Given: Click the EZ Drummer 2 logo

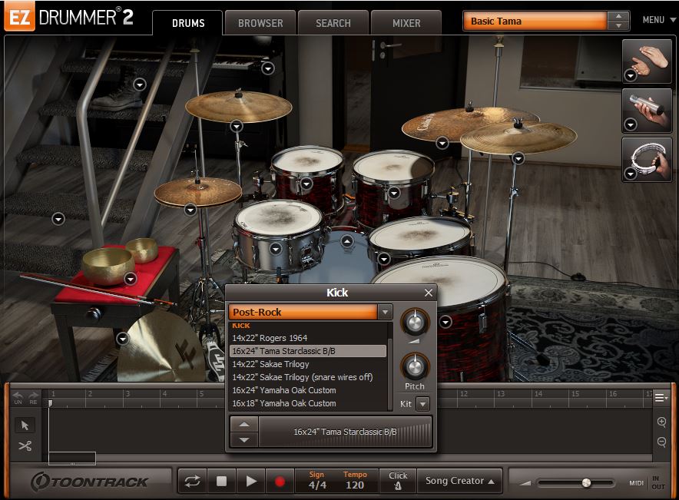Looking at the screenshot, I should tap(69, 18).
